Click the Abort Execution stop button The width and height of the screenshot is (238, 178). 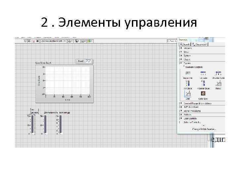33,41
